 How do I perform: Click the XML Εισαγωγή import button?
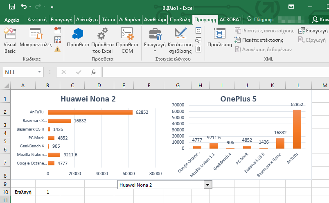tap(313, 31)
